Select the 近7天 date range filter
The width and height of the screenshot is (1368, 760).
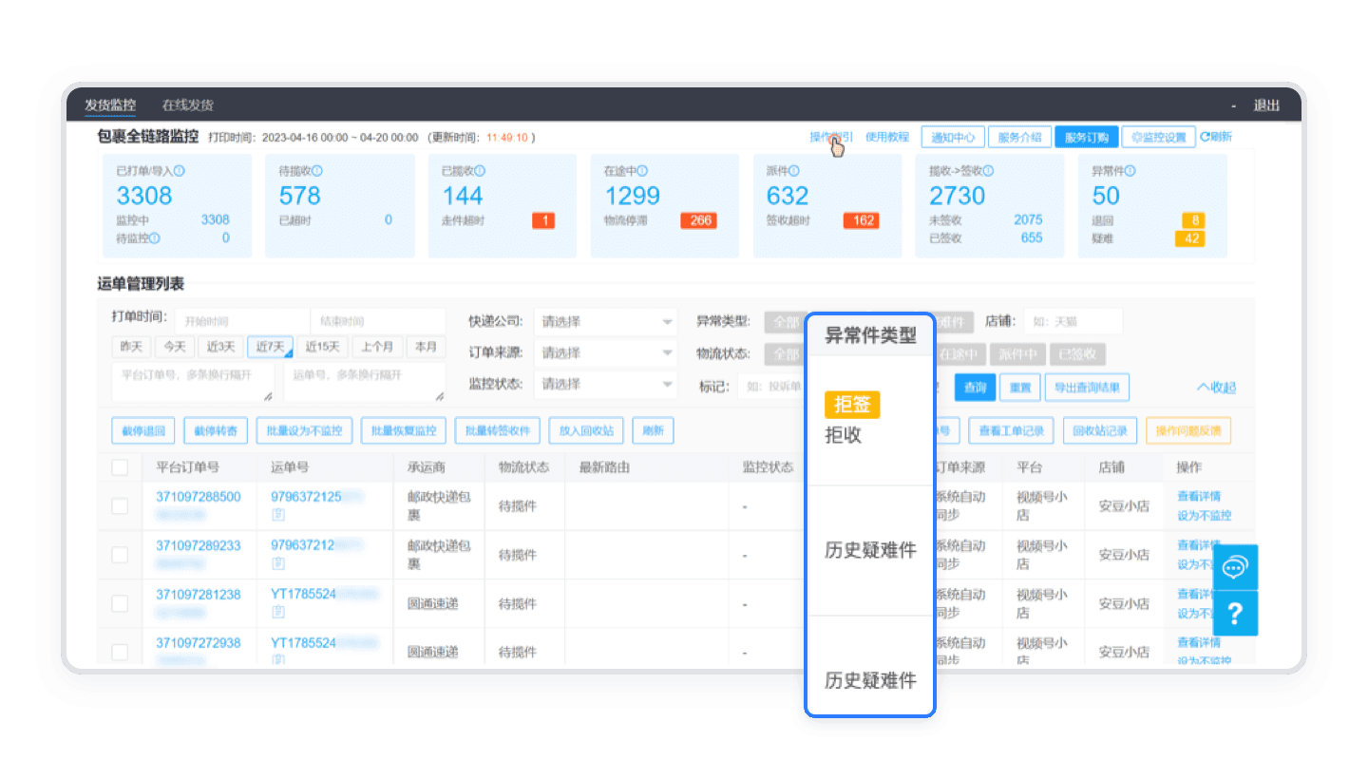[x=270, y=347]
